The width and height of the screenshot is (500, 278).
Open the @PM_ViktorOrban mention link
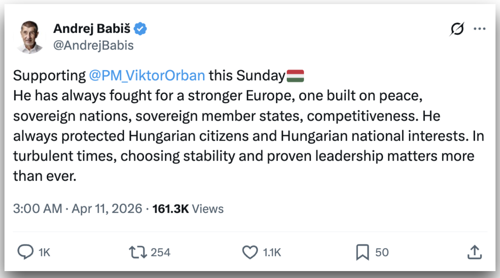[x=146, y=76]
